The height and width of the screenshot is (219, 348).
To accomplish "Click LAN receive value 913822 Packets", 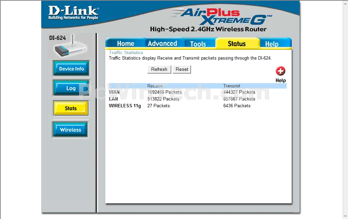I will point(163,99).
